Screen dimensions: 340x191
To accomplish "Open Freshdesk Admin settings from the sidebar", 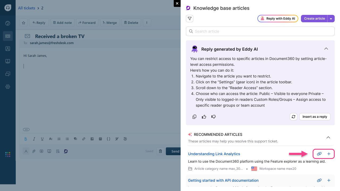I will [8, 87].
